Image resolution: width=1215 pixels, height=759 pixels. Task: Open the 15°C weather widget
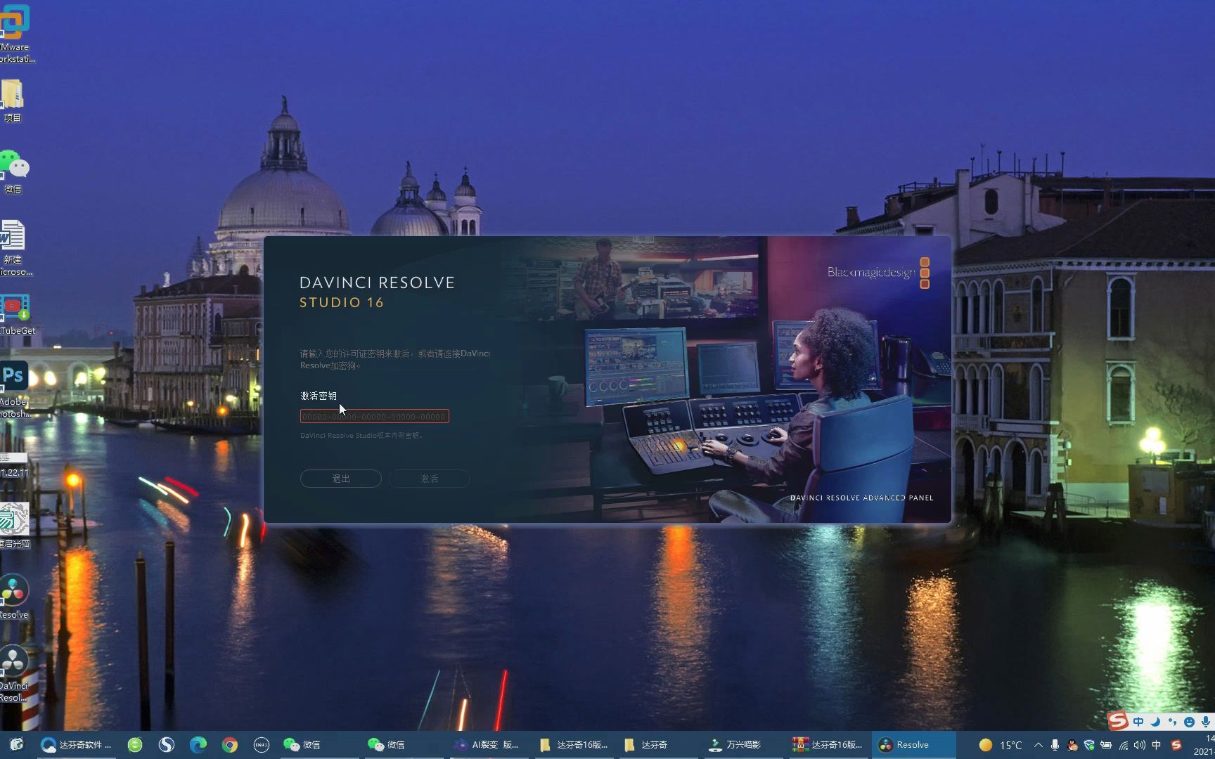tap(1000, 745)
